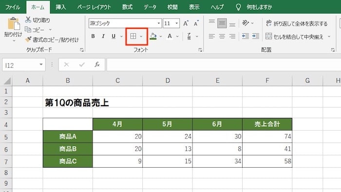Screen dimensions: 341x192
Task: Click the title cell 第1Qの商品売上
Action: pyautogui.click(x=77, y=103)
